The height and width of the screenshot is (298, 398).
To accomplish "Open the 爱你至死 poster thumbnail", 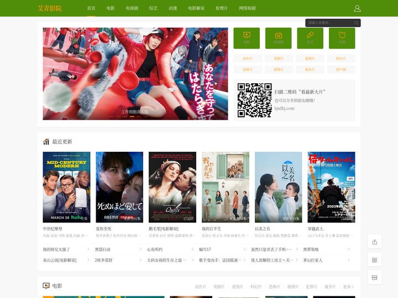I will [x=119, y=187].
